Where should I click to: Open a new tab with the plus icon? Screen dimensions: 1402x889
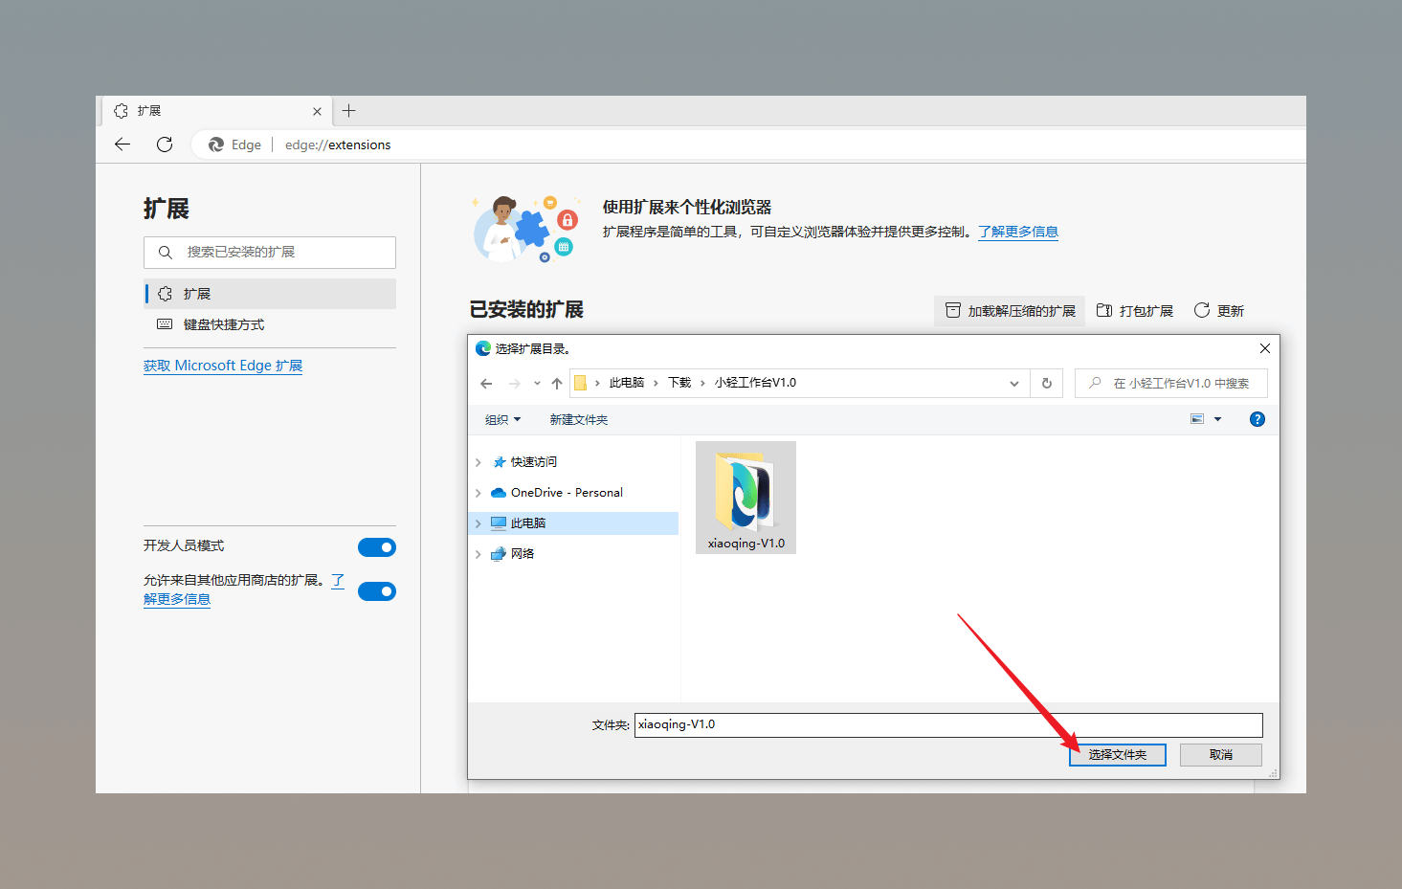pyautogui.click(x=349, y=111)
